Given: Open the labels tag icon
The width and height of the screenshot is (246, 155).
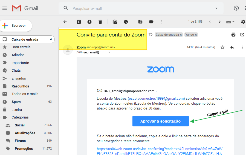Looking at the screenshot, I should 151,22.
